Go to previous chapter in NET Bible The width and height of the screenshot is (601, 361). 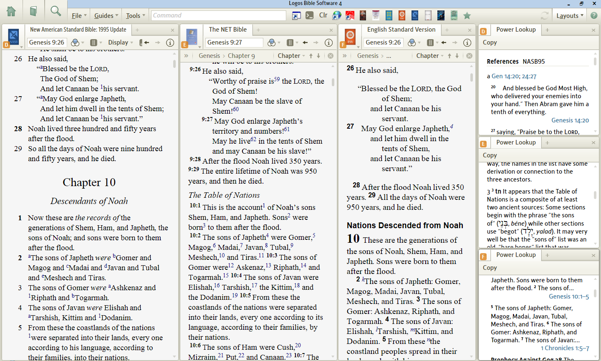pyautogui.click(x=311, y=56)
